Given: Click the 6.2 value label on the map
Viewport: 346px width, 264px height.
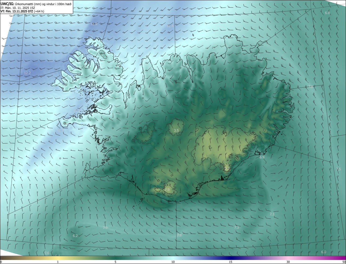Looking at the screenshot, I should pyautogui.click(x=75, y=236).
